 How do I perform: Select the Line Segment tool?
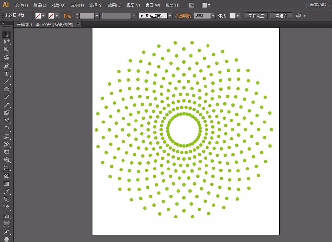tap(6, 81)
